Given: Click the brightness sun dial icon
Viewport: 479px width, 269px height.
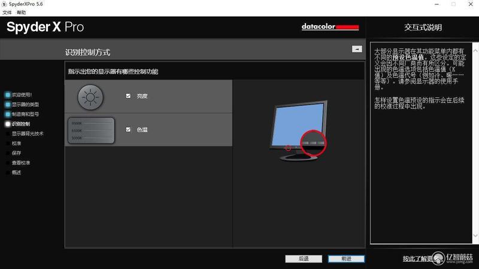Looking at the screenshot, I should 90,97.
